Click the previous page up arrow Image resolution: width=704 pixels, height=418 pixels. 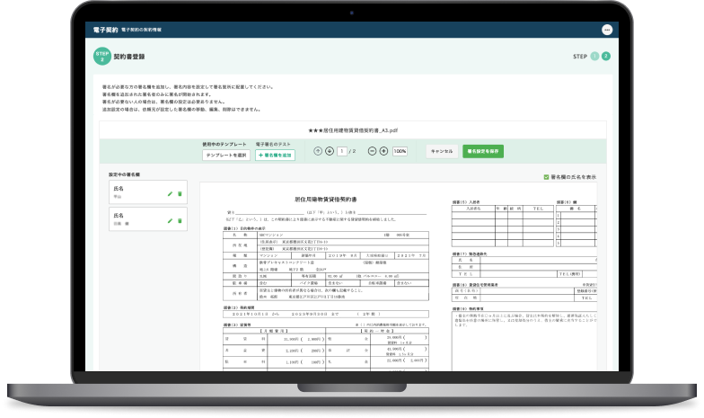(318, 151)
